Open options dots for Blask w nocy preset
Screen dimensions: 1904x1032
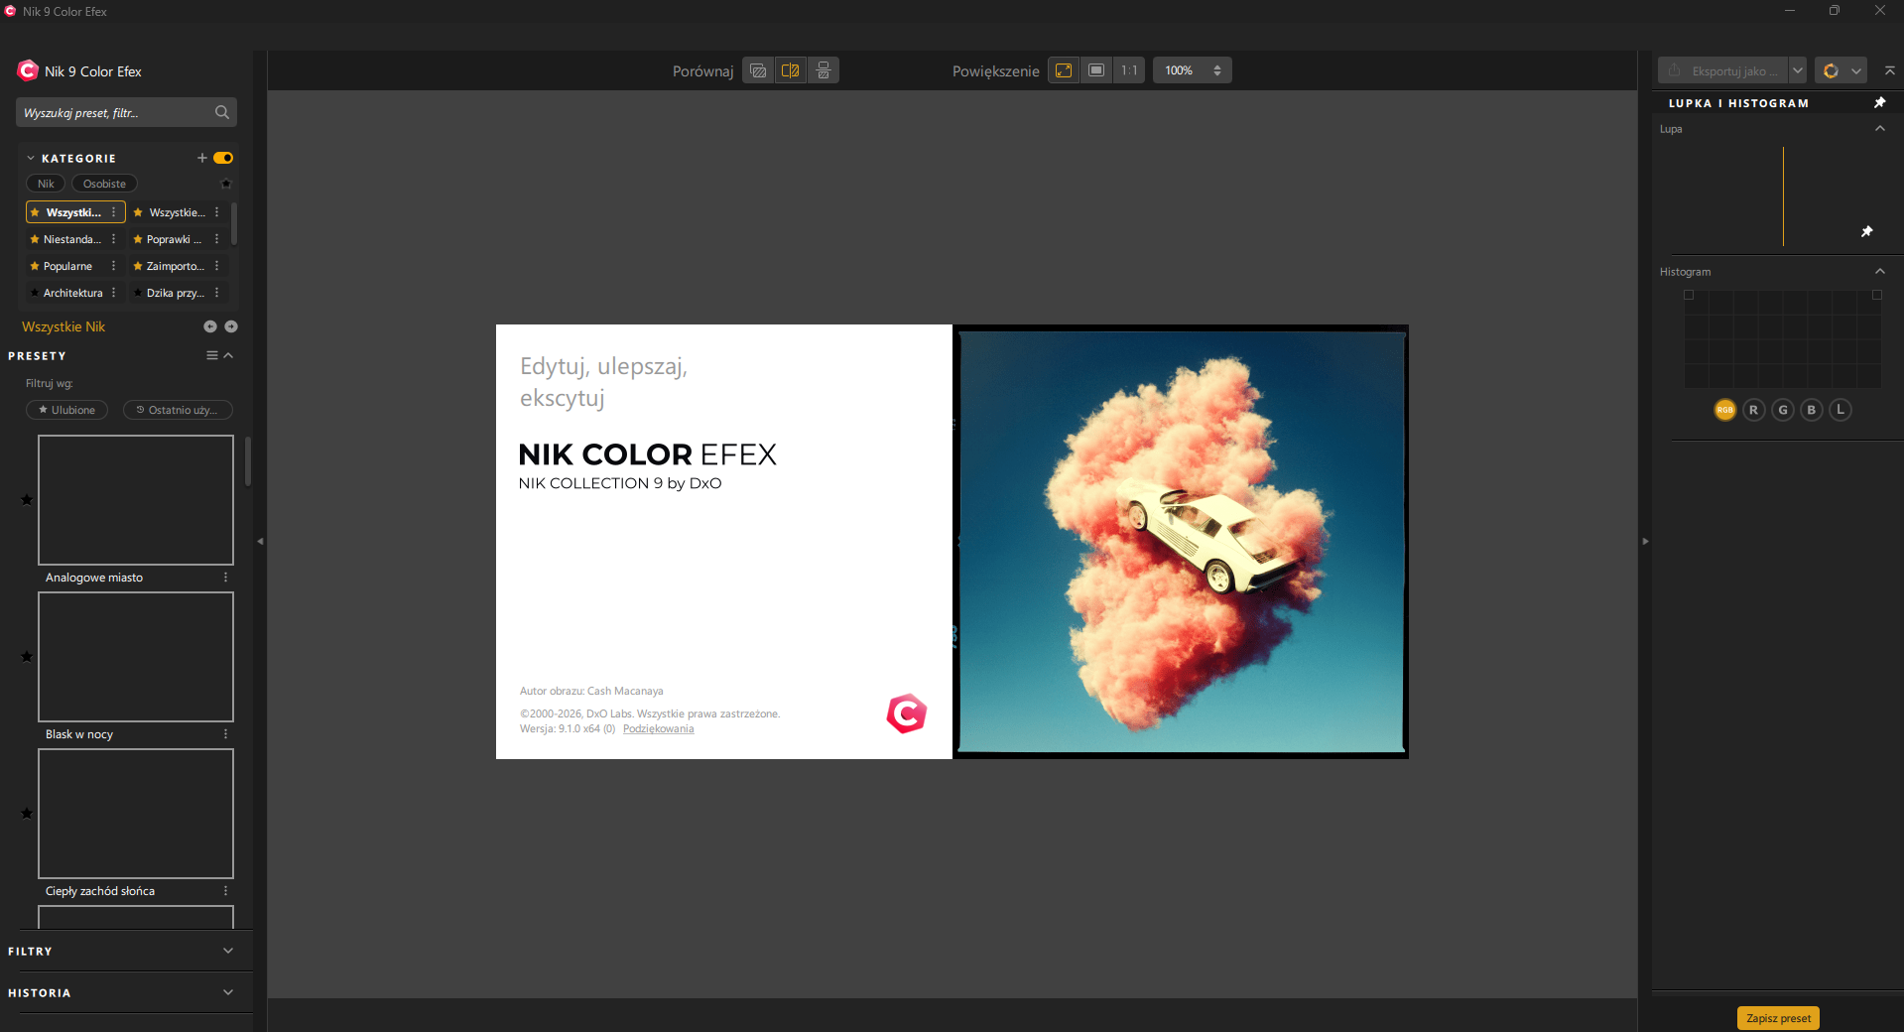(x=225, y=734)
